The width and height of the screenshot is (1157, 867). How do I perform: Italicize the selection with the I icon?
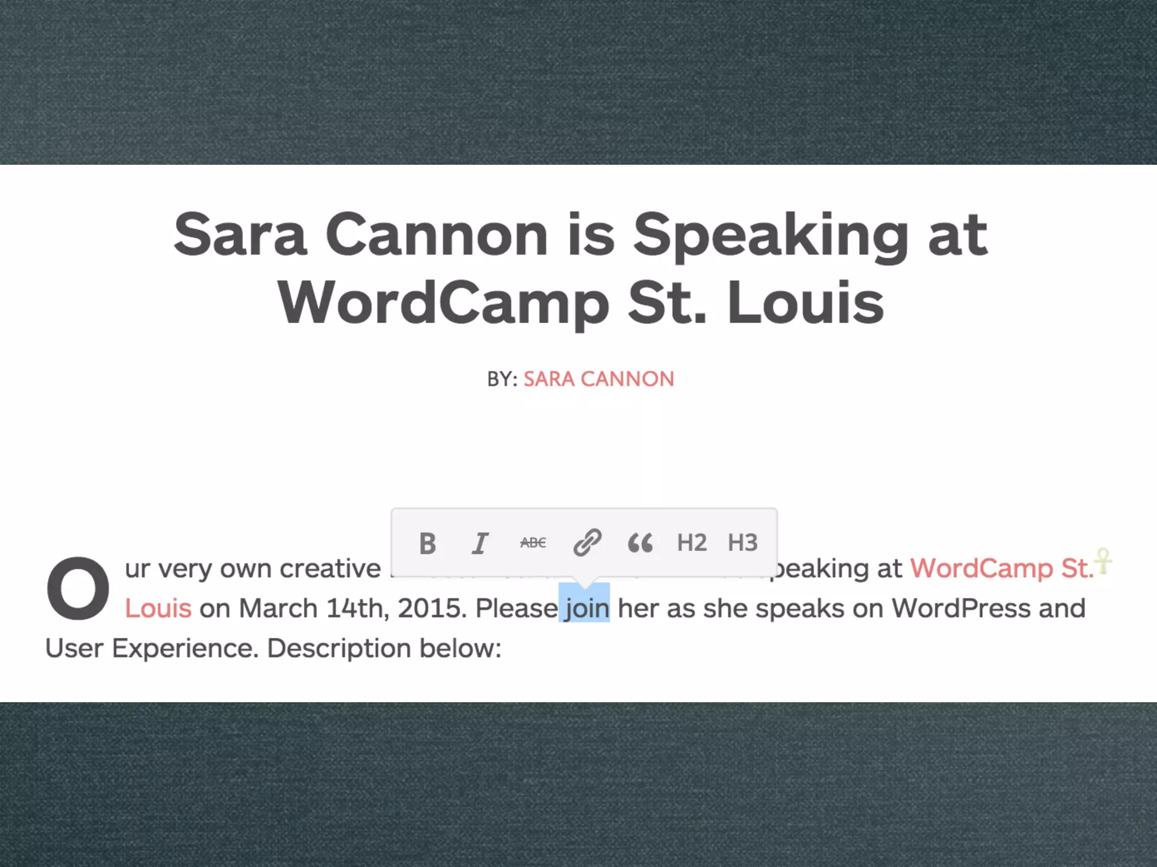tap(480, 544)
